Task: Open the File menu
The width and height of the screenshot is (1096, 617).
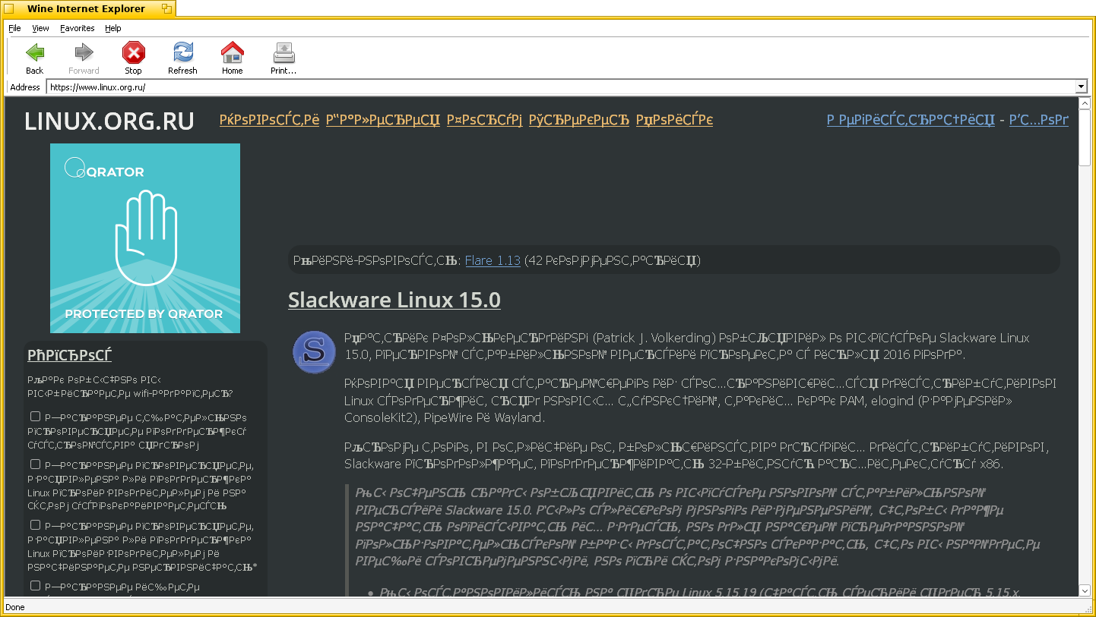Action: click(x=14, y=28)
